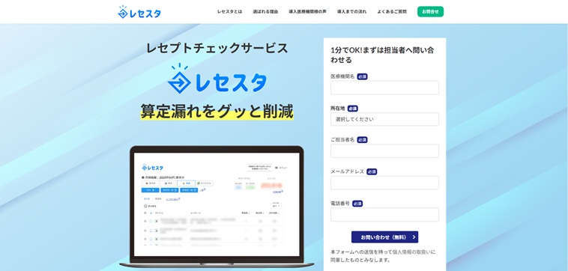Submit with お問い合わせ（無料） button

(x=384, y=237)
